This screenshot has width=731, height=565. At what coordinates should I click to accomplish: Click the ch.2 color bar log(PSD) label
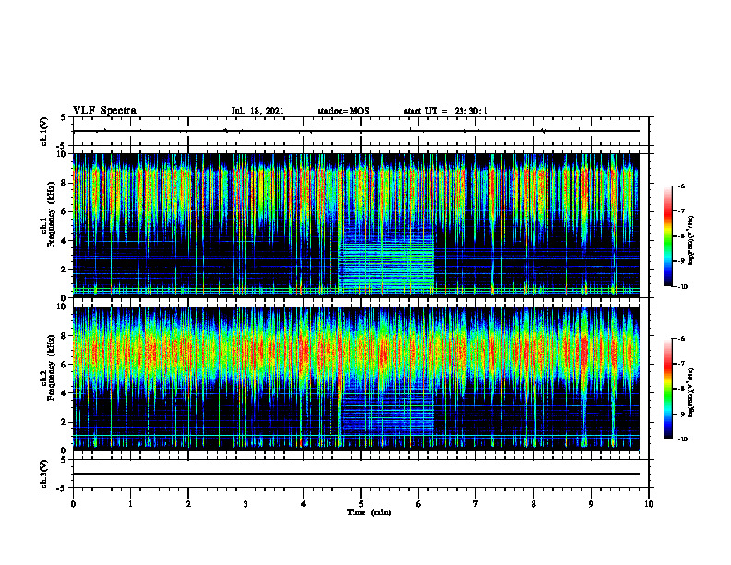coord(691,392)
